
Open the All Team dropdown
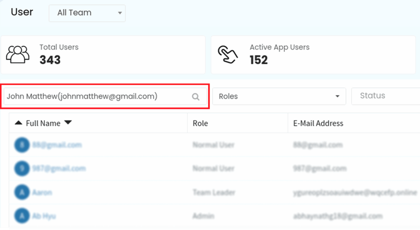87,13
